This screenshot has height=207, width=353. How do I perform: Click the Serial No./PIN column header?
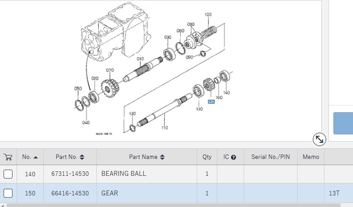[270, 157]
